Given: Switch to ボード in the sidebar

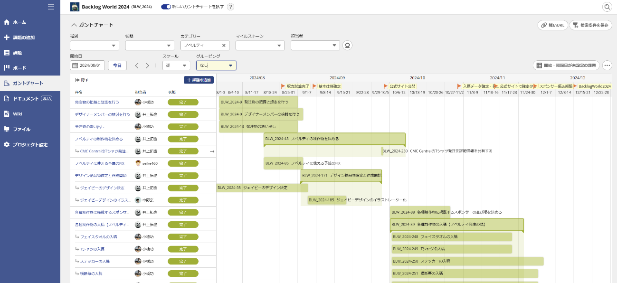Looking at the screenshot, I should 30,68.
